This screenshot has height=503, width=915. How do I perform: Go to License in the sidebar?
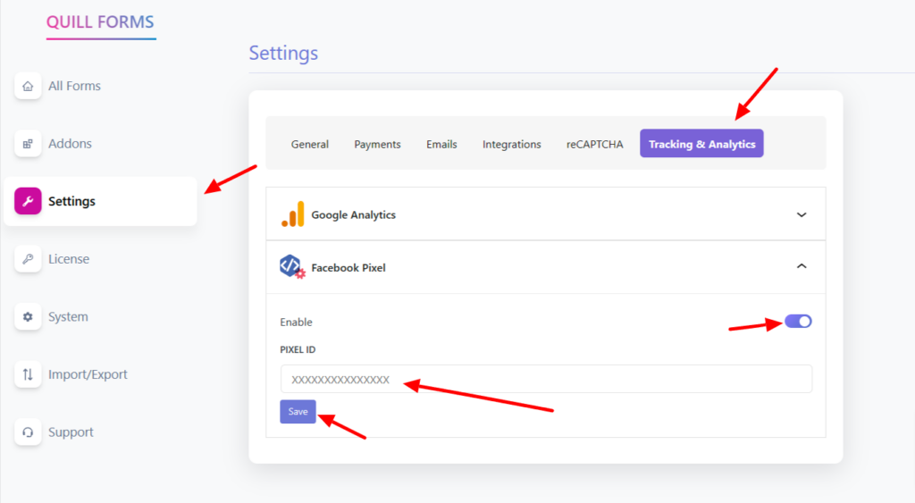click(x=69, y=259)
